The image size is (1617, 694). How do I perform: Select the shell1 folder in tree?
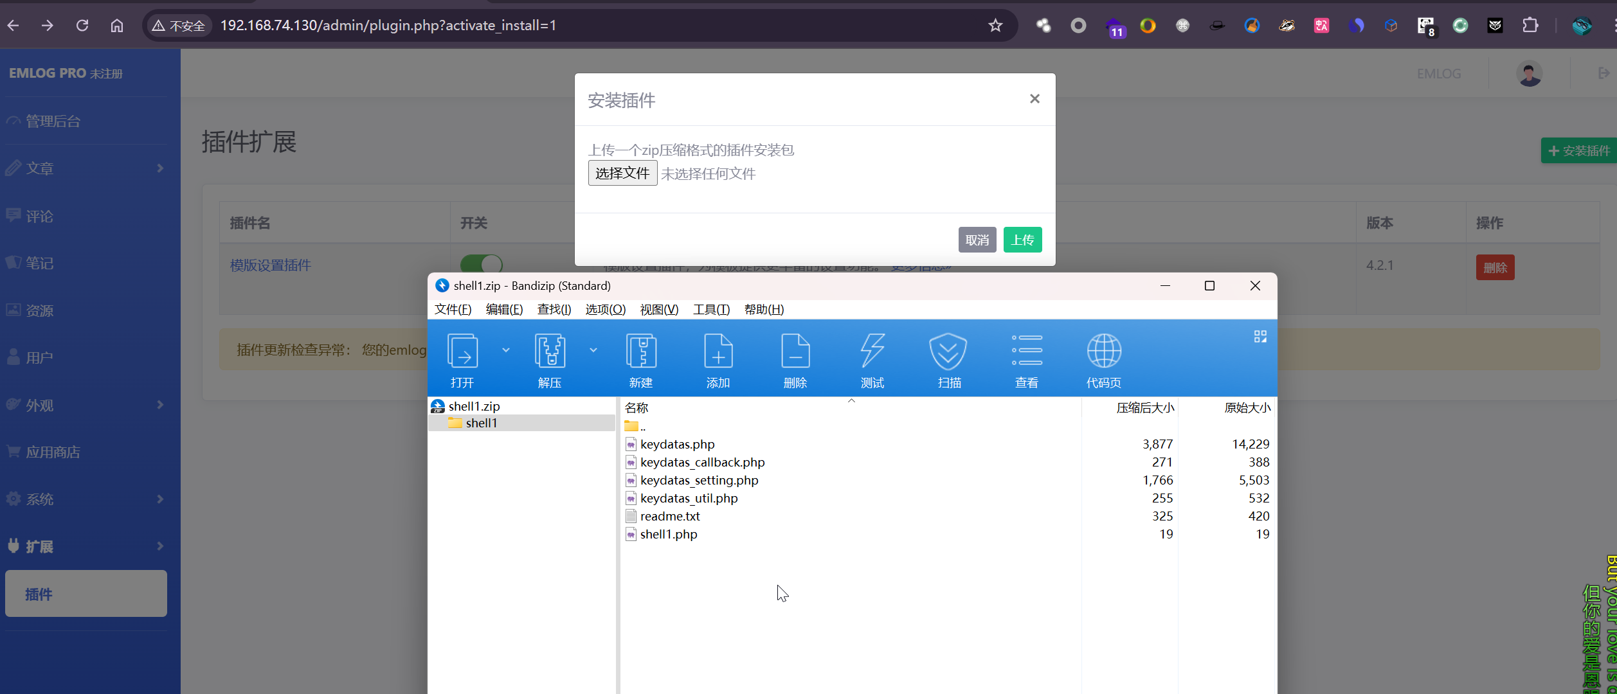[x=481, y=423]
